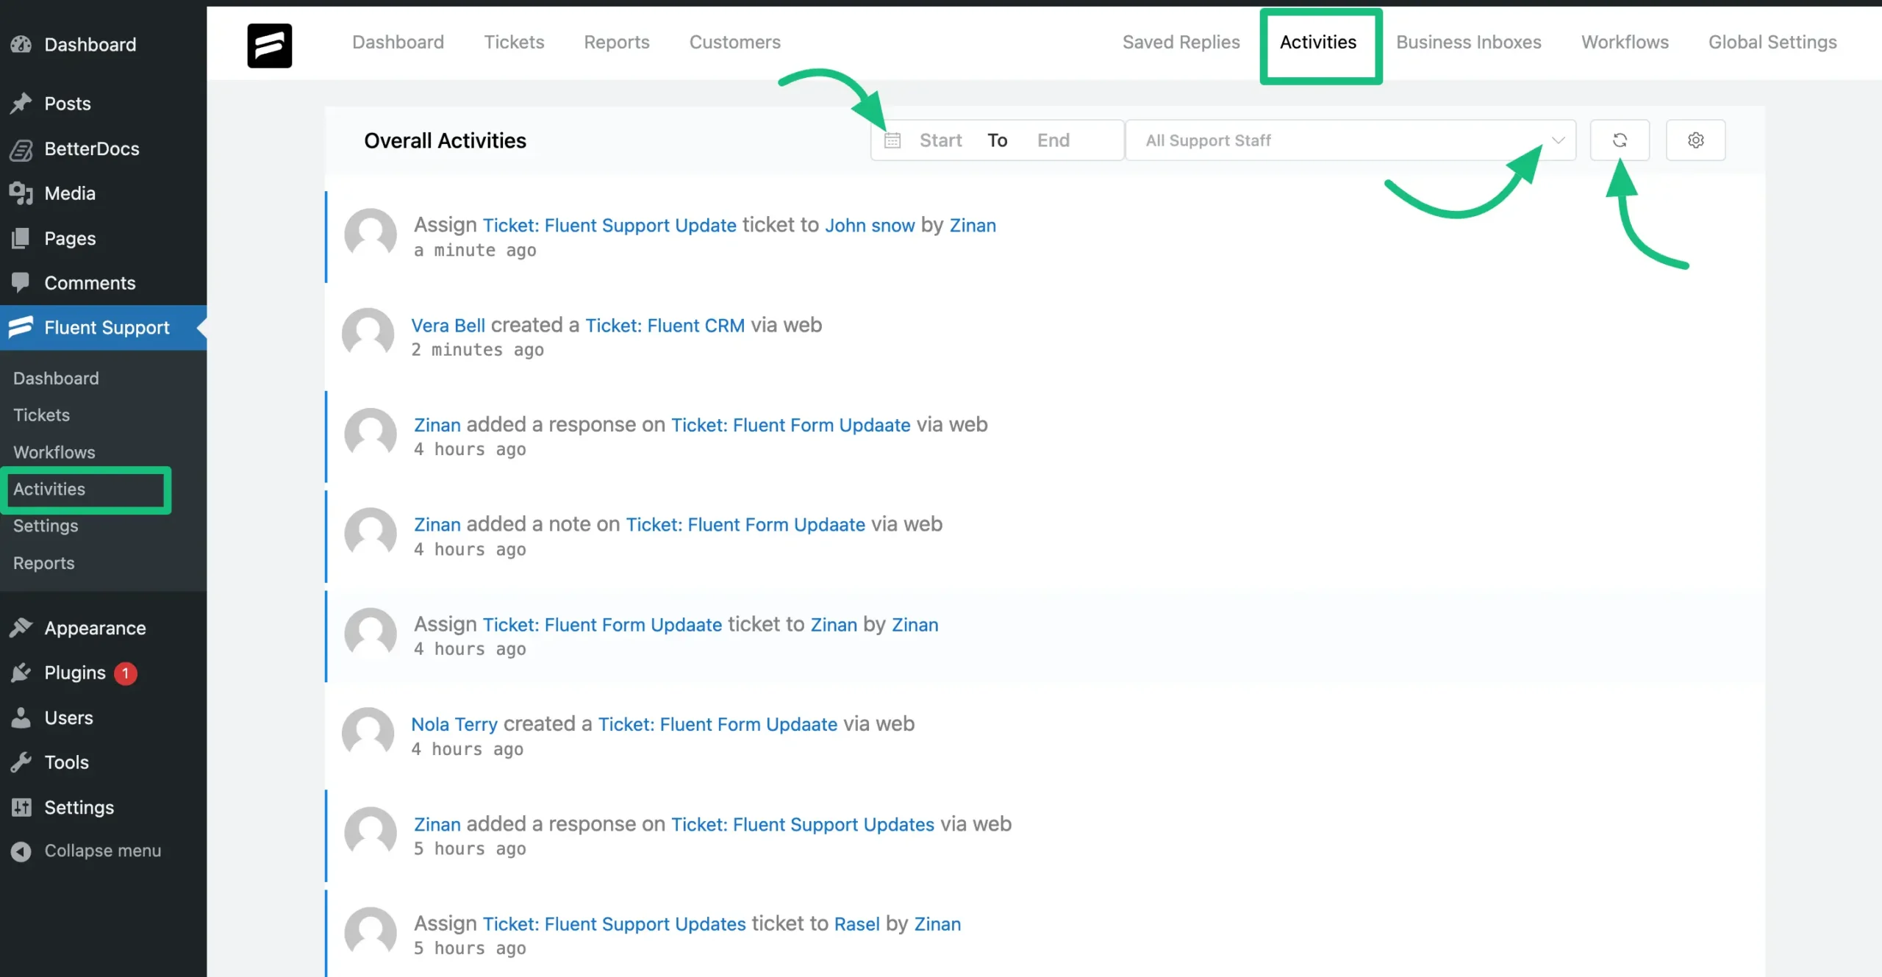Click Zinan in added a note entry

437,524
